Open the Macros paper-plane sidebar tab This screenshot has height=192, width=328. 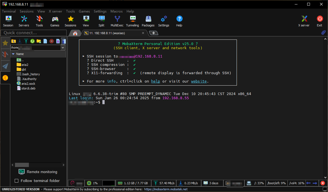[x=5, y=66]
